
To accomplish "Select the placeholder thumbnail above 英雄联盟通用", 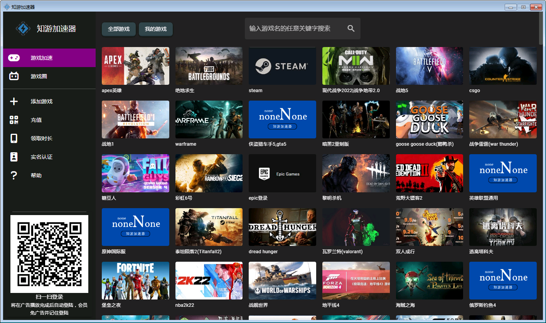I will click(x=503, y=173).
